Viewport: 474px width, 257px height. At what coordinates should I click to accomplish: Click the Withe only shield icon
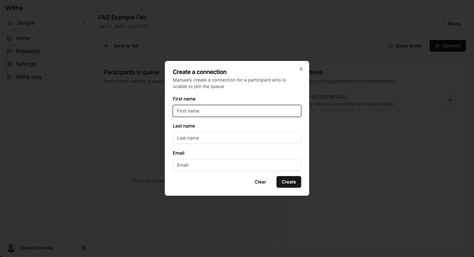9,77
